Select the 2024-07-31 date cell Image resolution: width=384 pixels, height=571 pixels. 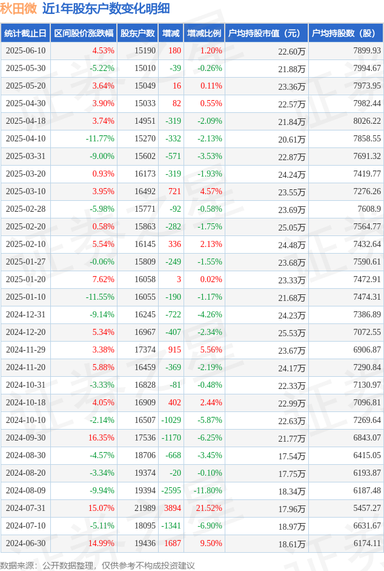click(25, 508)
